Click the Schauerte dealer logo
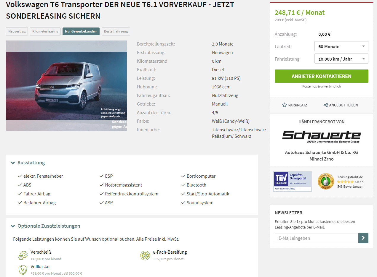 pos(321,137)
